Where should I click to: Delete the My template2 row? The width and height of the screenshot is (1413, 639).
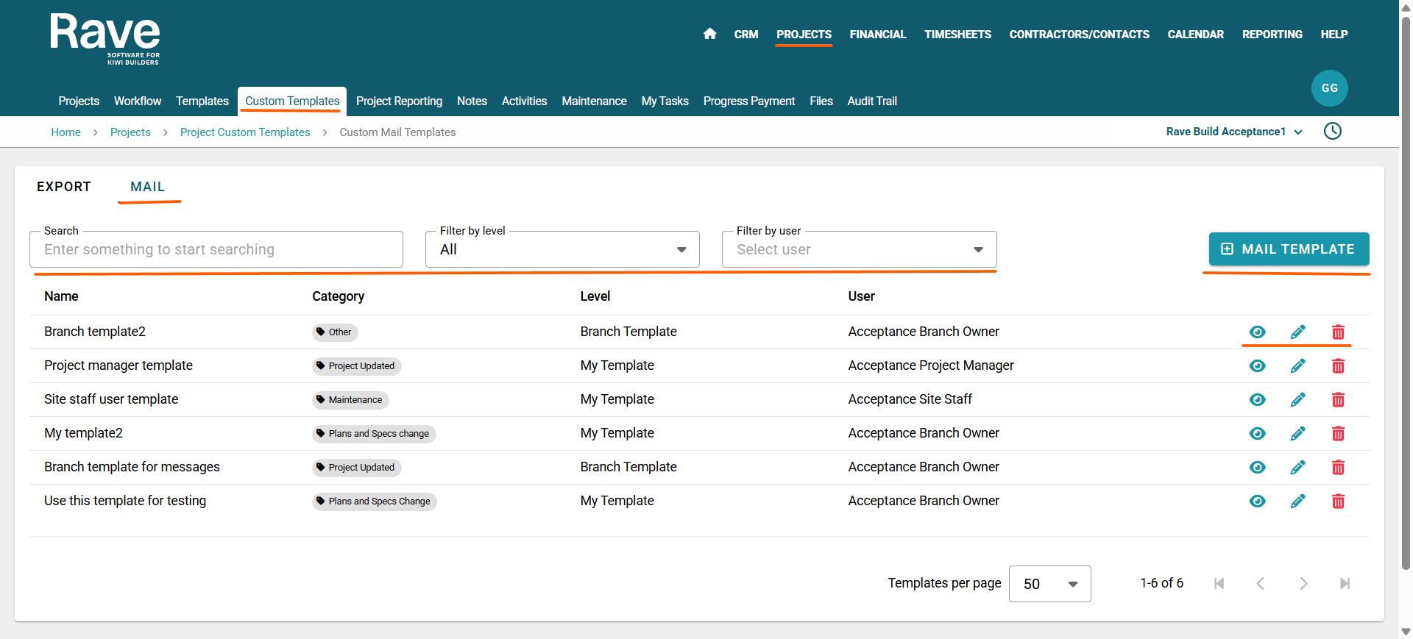[1338, 434]
